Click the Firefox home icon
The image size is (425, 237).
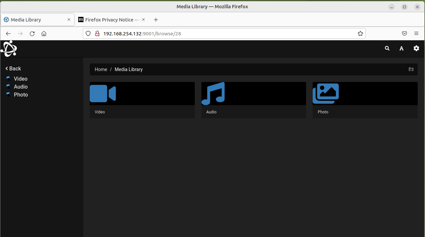(44, 33)
